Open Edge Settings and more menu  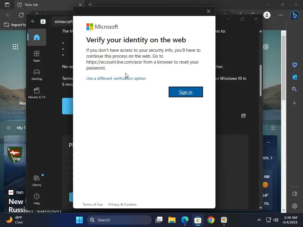pos(281,15)
